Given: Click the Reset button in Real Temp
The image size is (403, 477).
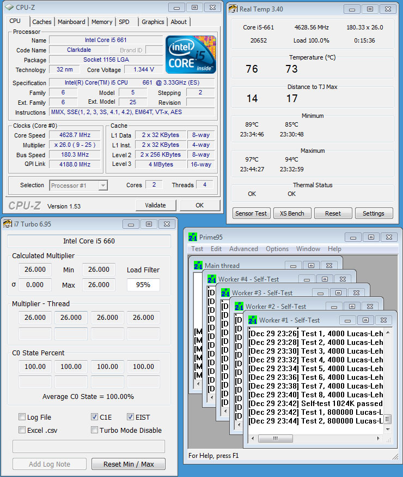Looking at the screenshot, I should click(333, 213).
